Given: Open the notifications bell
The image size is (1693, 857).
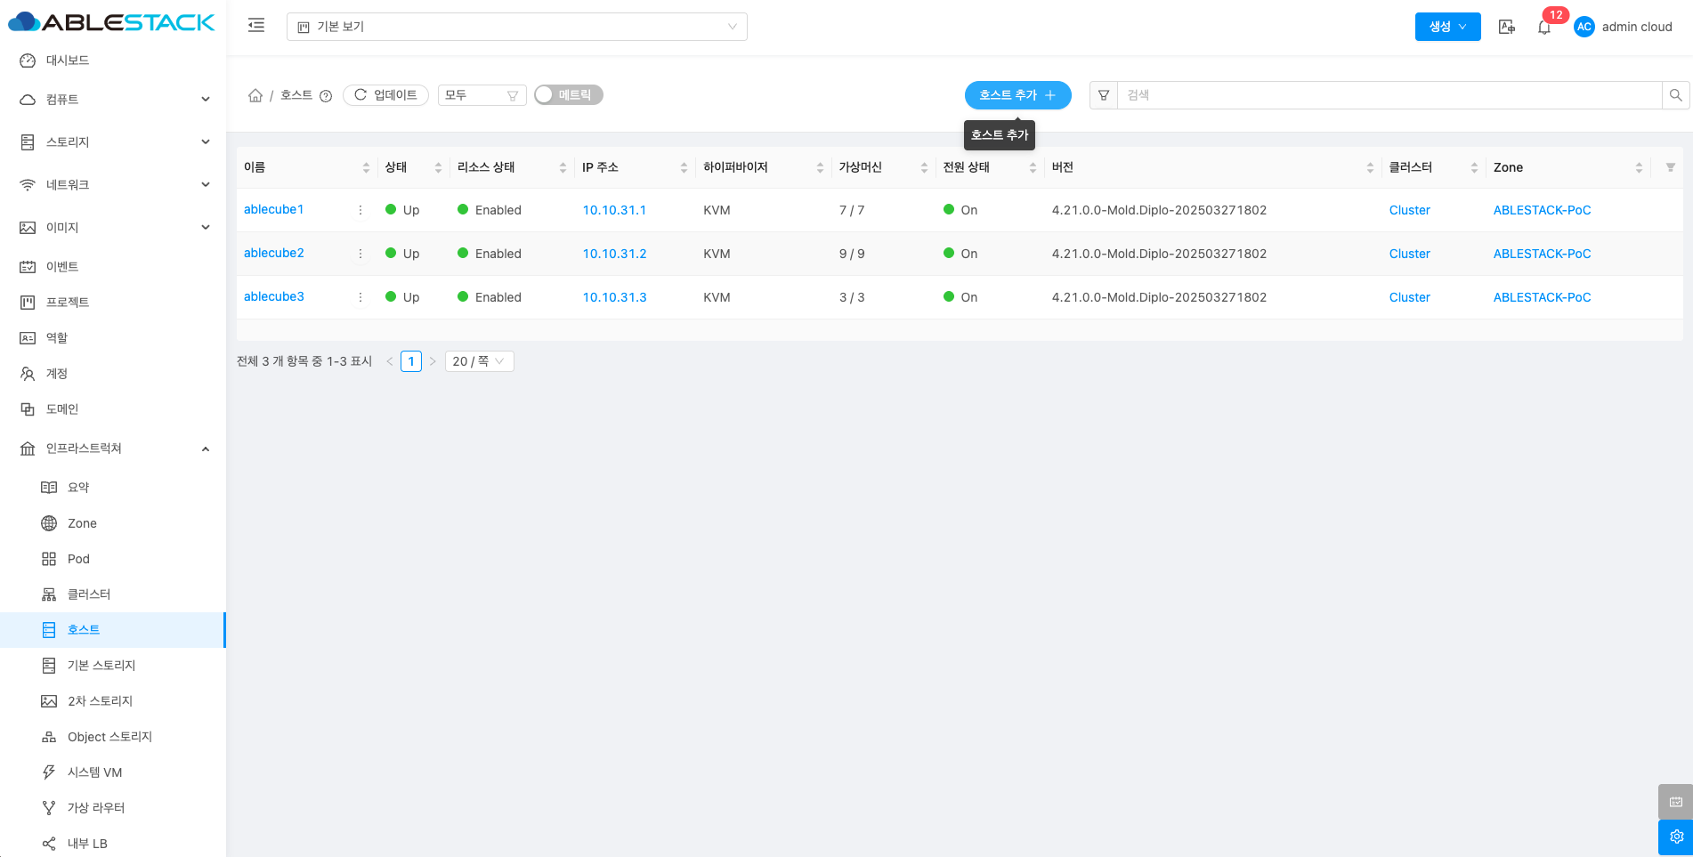Looking at the screenshot, I should 1544,28.
